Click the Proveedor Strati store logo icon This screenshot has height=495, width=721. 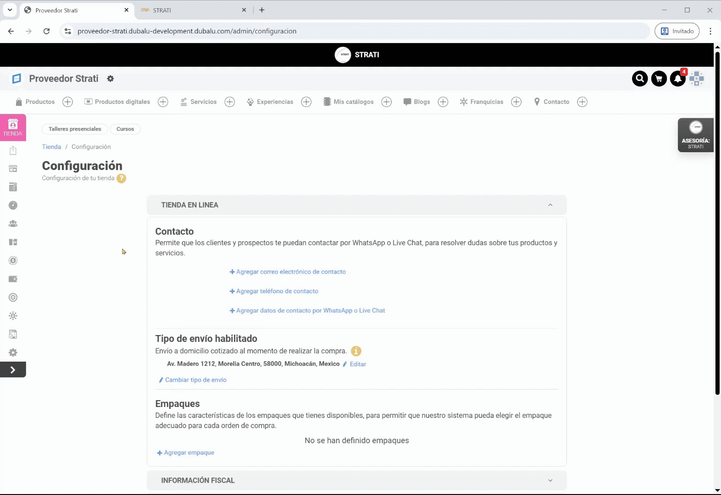click(x=17, y=79)
